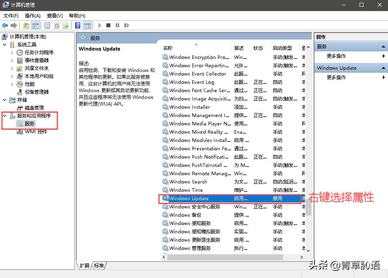388x278 pixels.
Task: Collapse the 存储 tree node
Action: 4,100
